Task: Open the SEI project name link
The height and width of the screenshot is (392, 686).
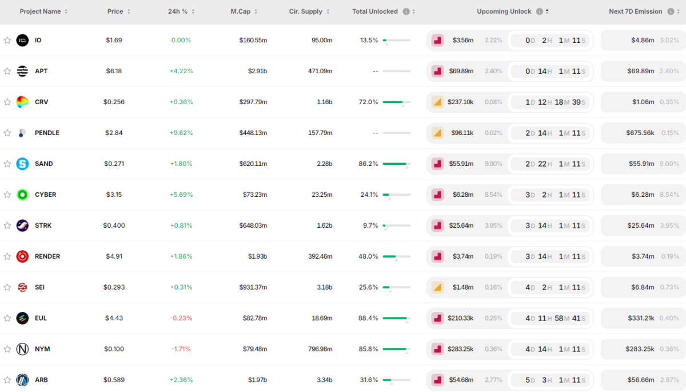Action: pos(41,287)
